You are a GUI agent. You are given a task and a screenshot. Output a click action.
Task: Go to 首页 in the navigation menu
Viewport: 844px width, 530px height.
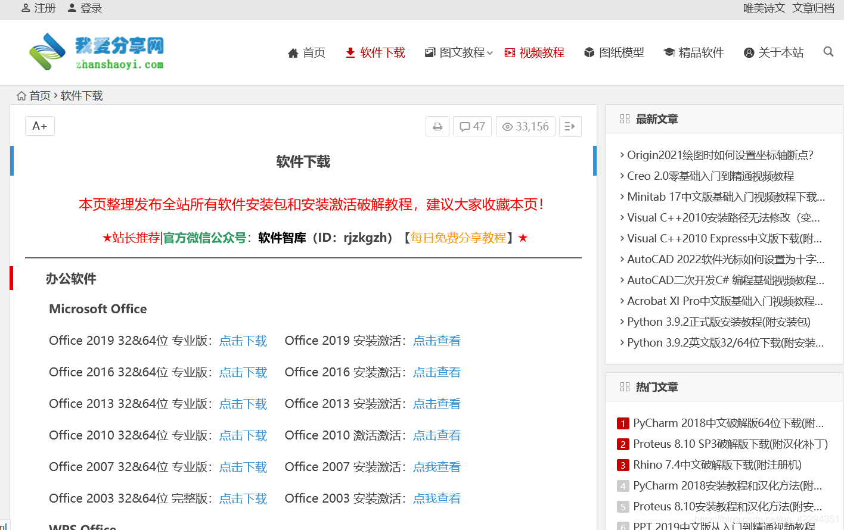306,52
